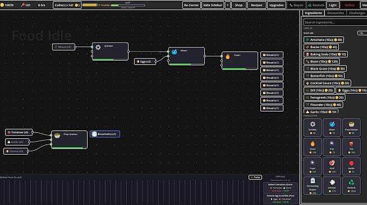Image resolution: width=367 pixels, height=205 pixels.
Task: Collect the pending coins
Action: [67, 5]
